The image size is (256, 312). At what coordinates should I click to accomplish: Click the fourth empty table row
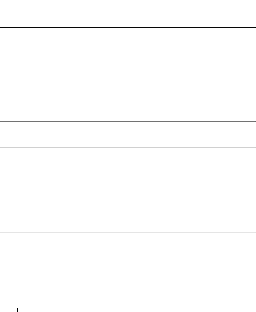[x=128, y=134]
